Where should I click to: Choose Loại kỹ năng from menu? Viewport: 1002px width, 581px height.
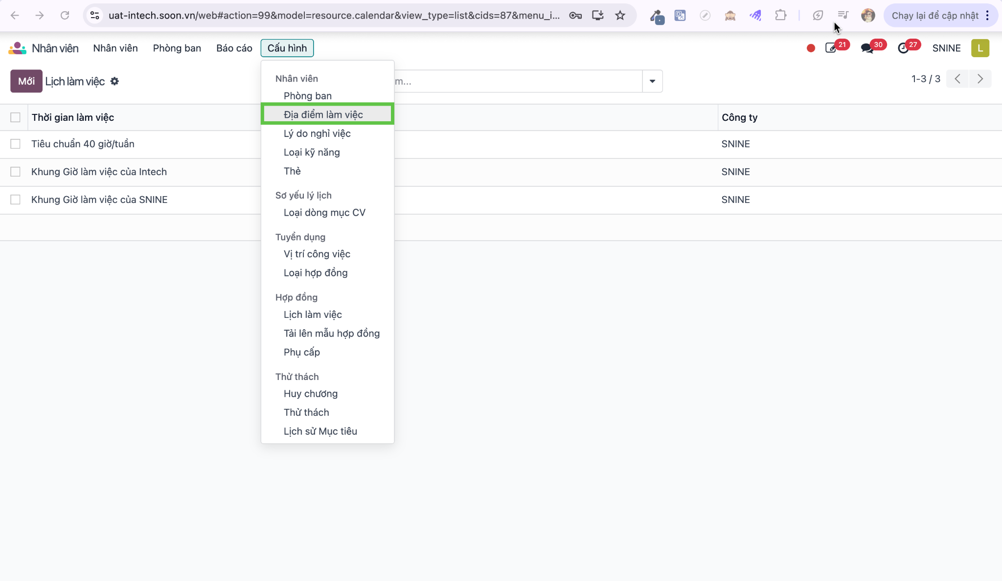[x=327, y=152]
